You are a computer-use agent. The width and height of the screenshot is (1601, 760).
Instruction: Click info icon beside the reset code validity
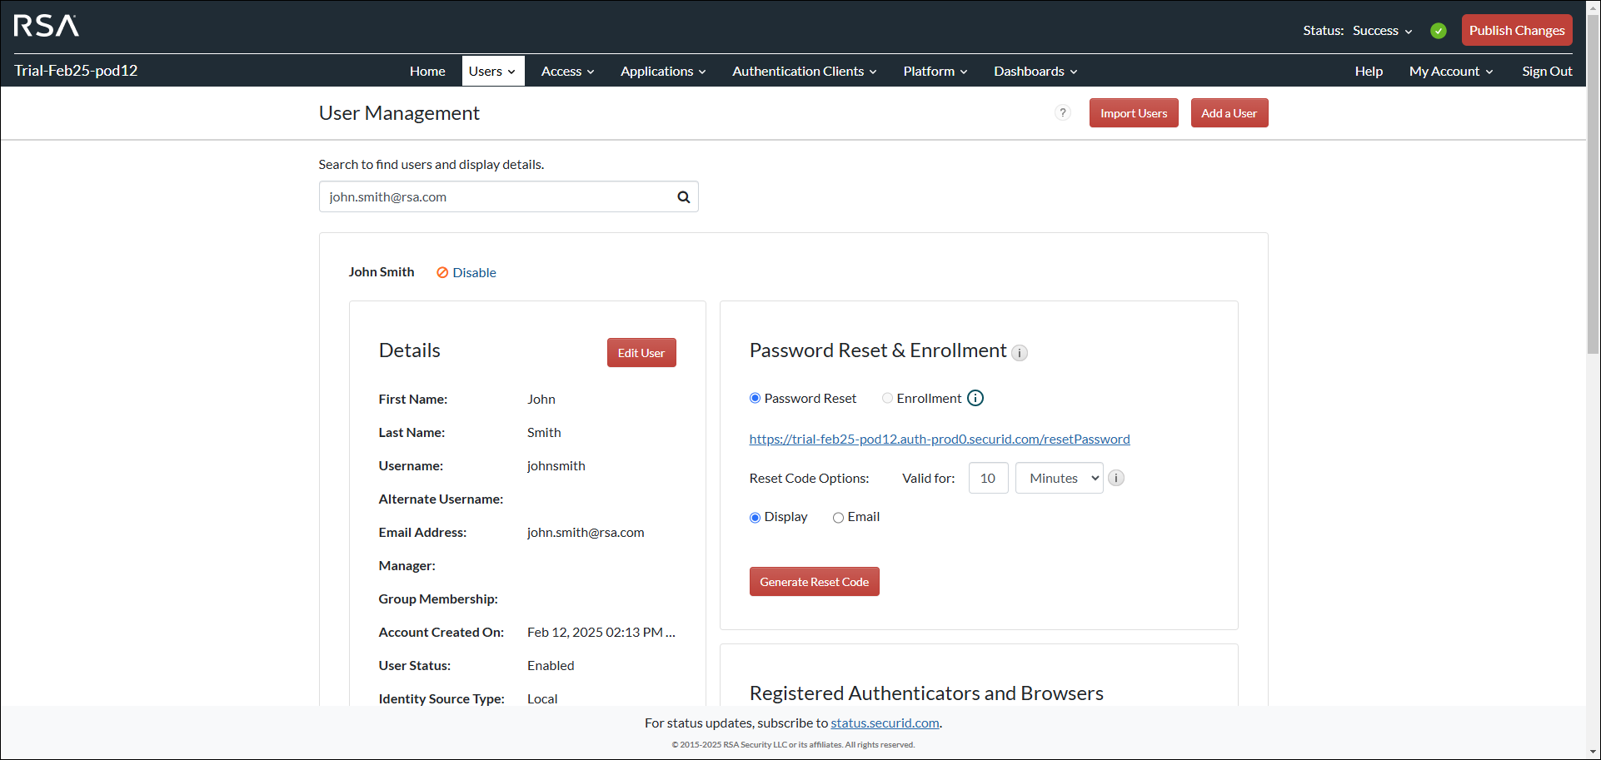[1116, 478]
